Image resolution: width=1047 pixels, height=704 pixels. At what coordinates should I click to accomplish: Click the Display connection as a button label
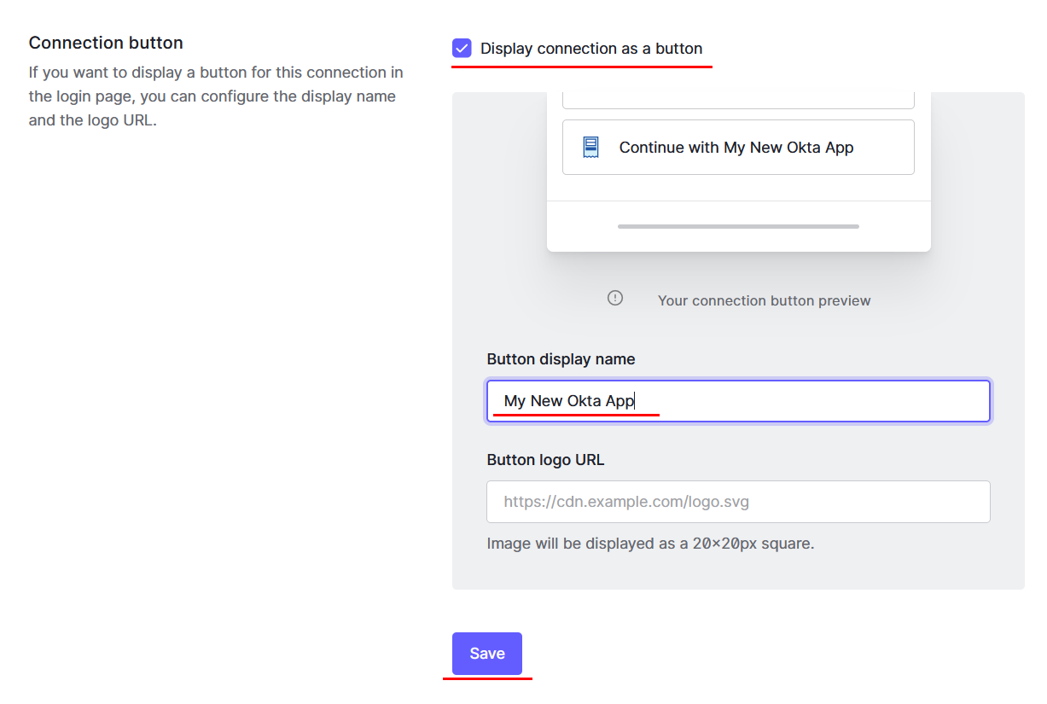(591, 49)
